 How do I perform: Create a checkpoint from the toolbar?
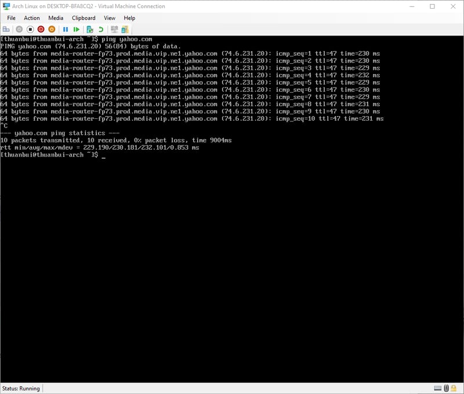[90, 29]
